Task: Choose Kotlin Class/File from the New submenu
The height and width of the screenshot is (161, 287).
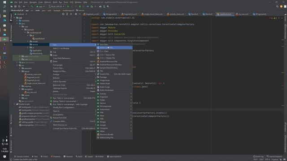Action: pos(114,48)
